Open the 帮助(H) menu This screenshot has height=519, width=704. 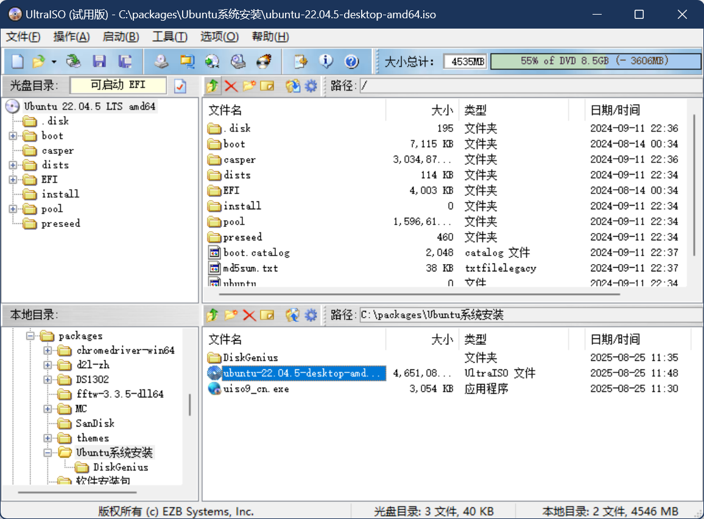270,37
